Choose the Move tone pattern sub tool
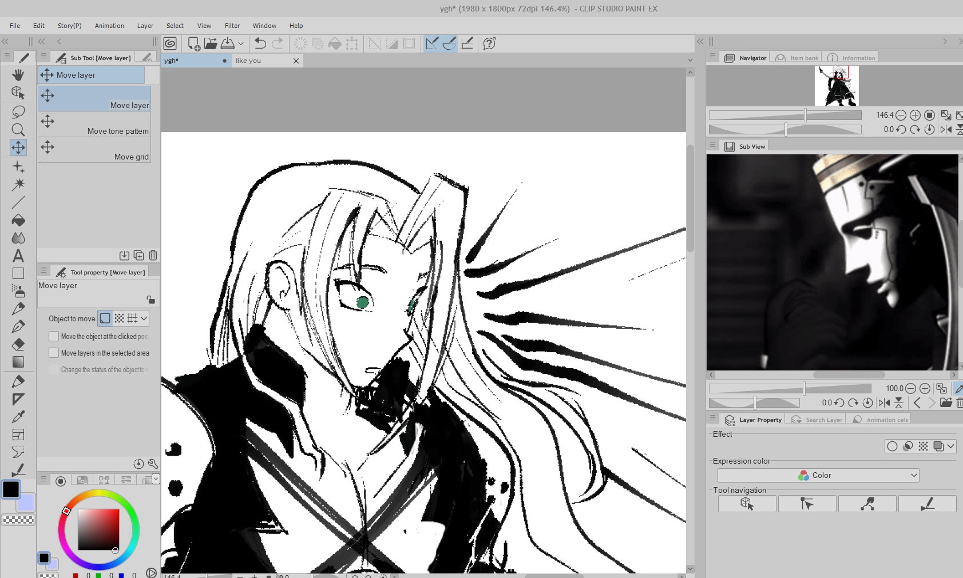This screenshot has height=578, width=963. [94, 125]
